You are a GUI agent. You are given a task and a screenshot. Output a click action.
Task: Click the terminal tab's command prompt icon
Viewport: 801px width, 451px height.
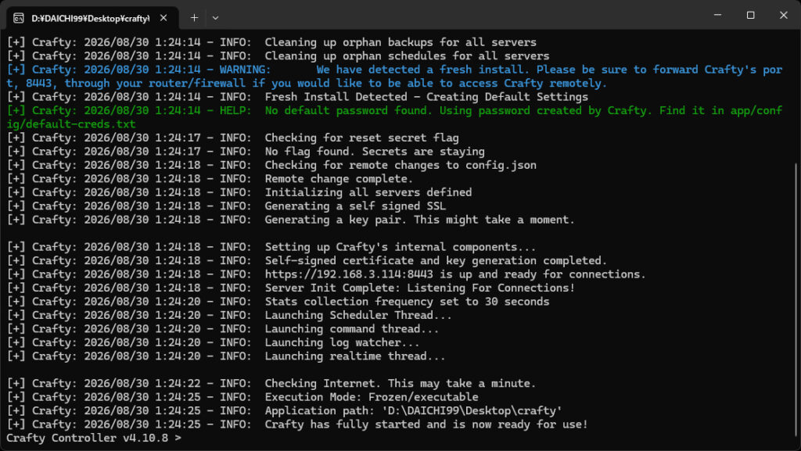coord(19,18)
